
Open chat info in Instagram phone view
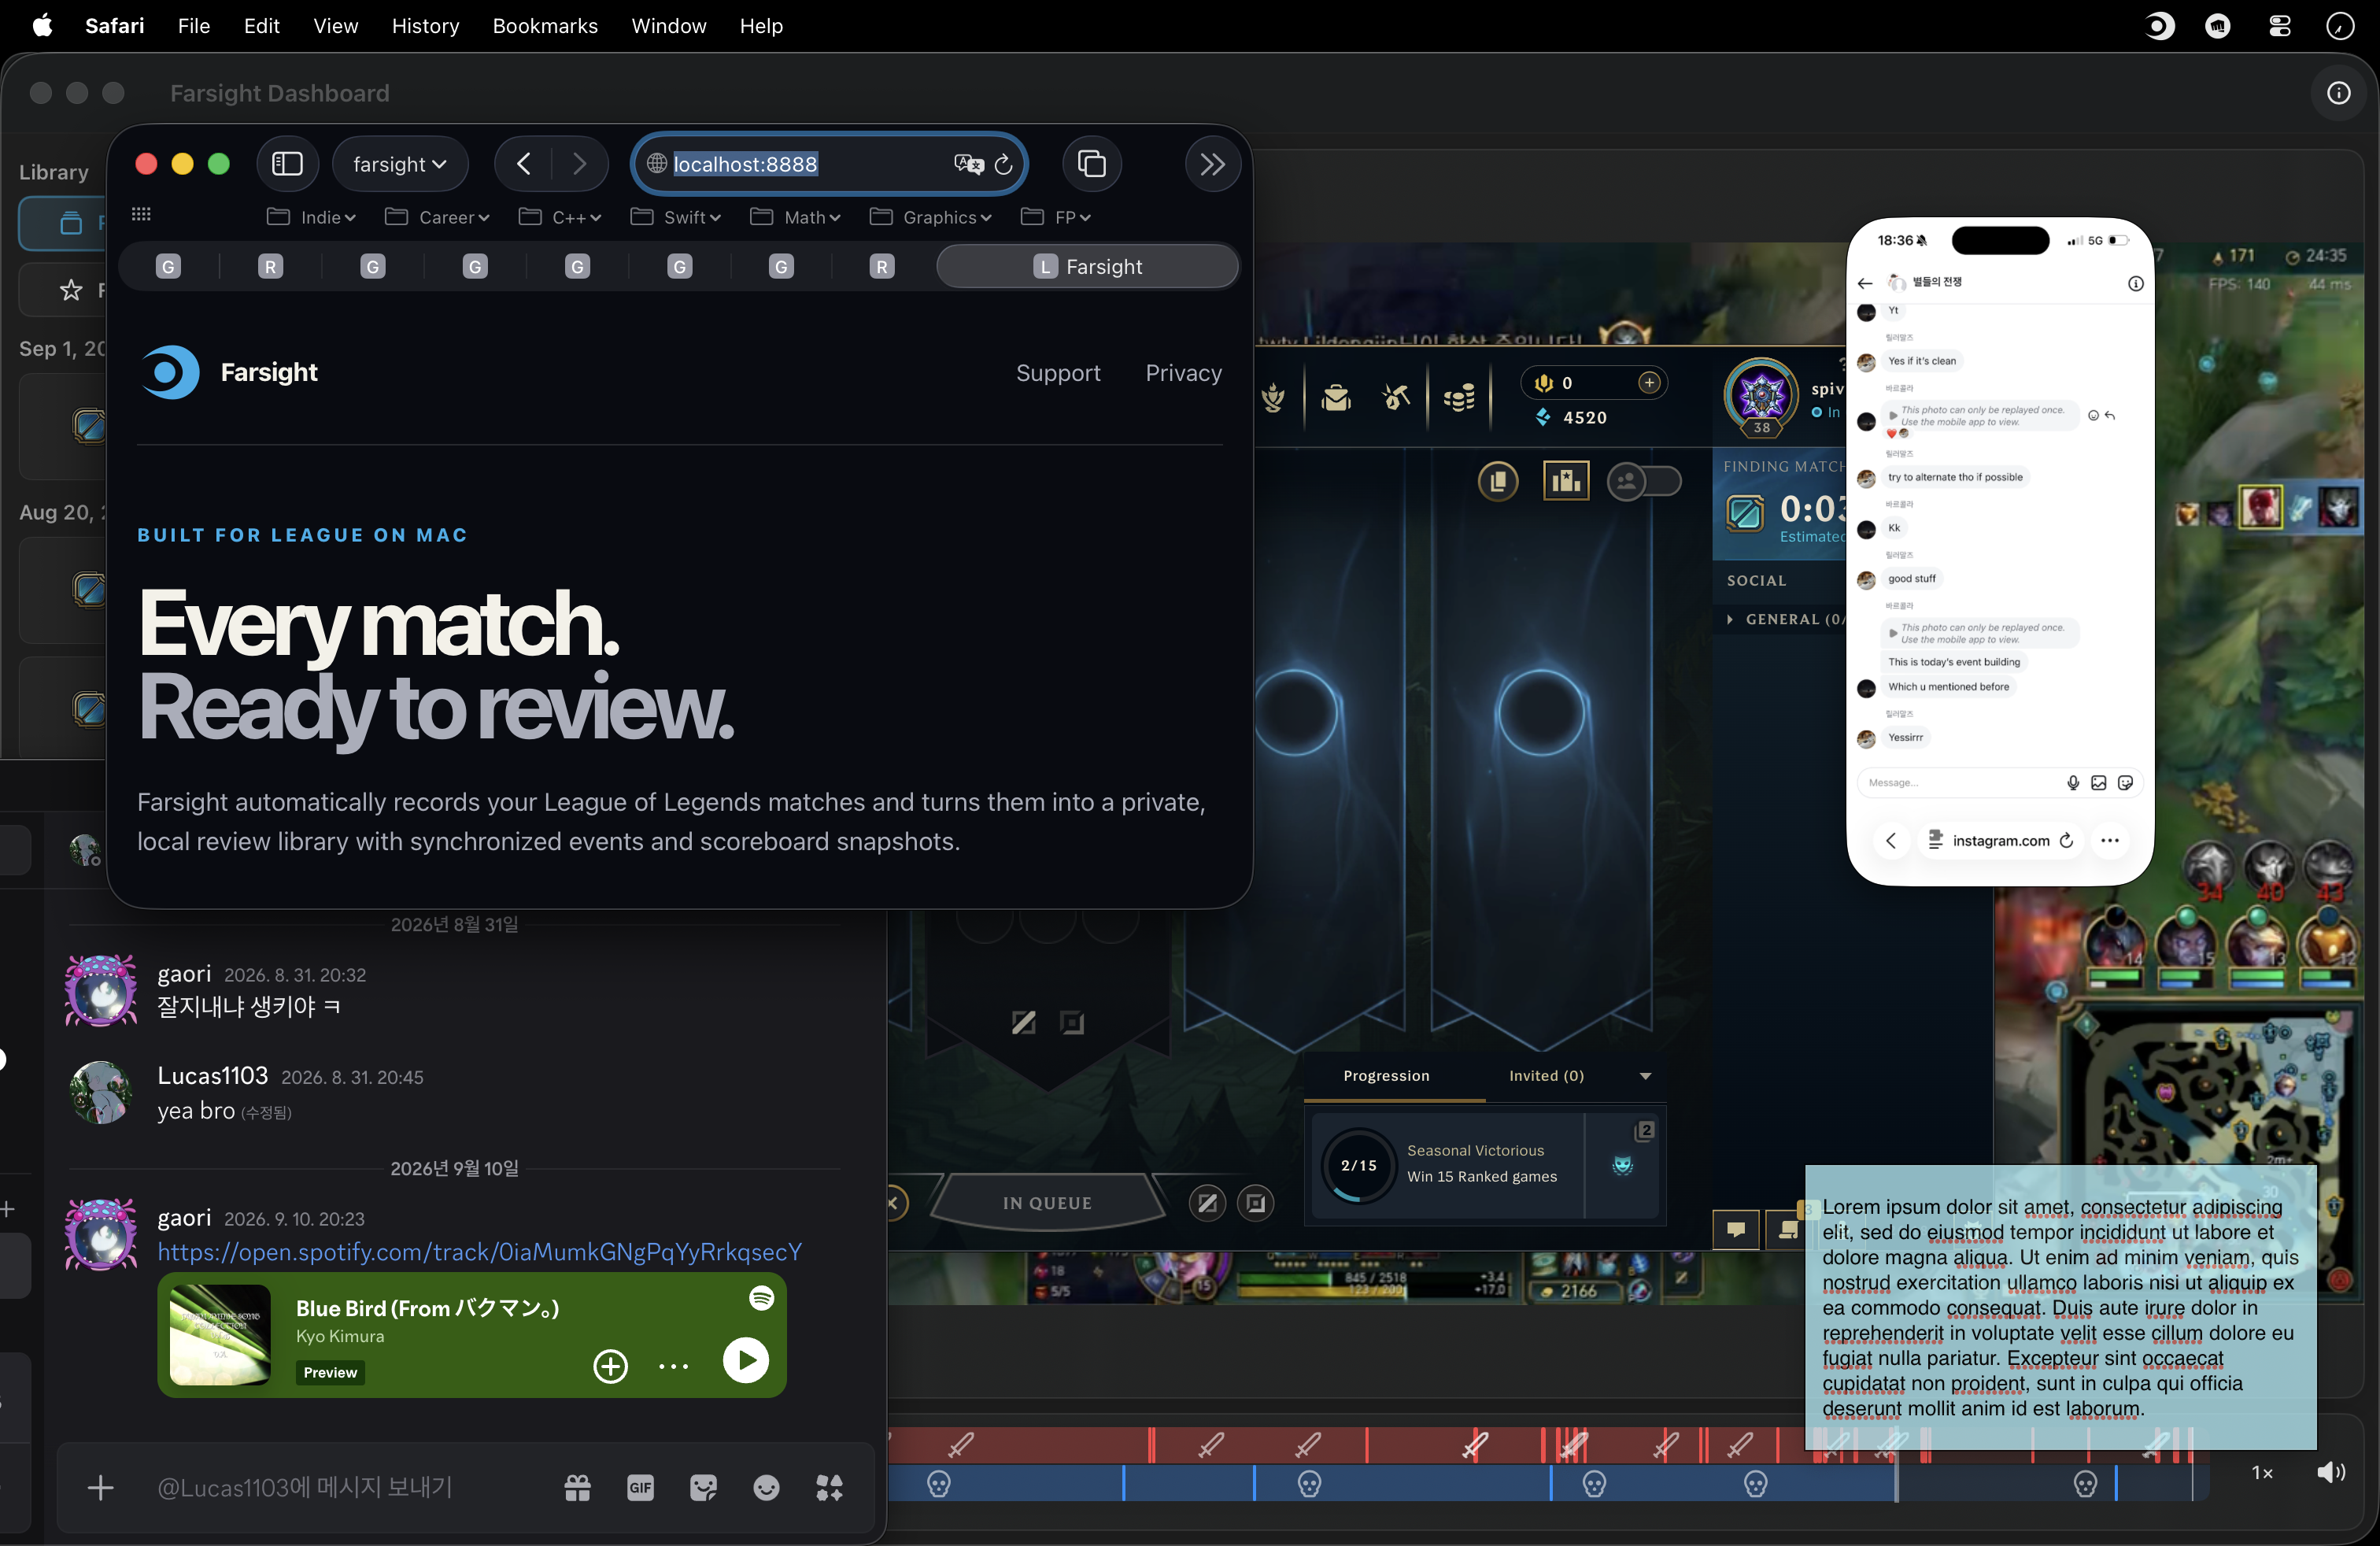2135,283
